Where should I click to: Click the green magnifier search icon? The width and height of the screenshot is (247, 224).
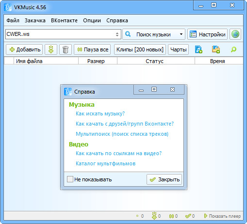233,49
